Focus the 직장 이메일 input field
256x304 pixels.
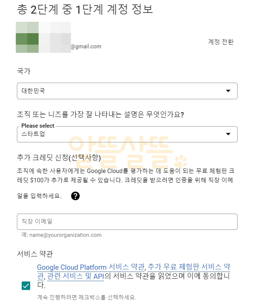127,222
